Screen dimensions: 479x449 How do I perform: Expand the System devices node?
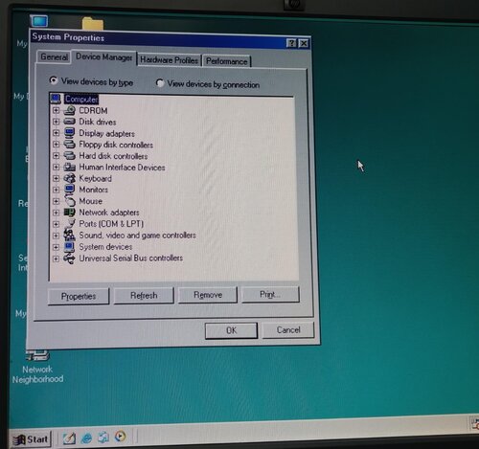[57, 247]
